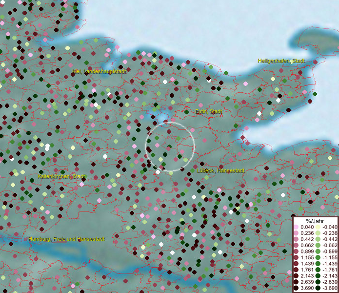Pick the 1.761 legend swatch

tap(296, 270)
